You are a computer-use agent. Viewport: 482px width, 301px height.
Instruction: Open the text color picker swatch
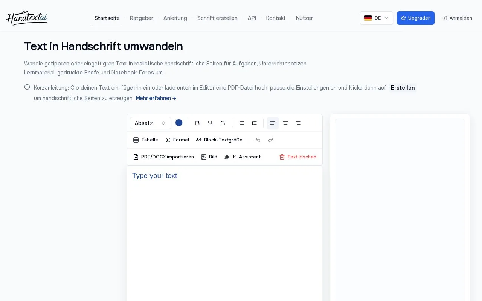(x=179, y=123)
